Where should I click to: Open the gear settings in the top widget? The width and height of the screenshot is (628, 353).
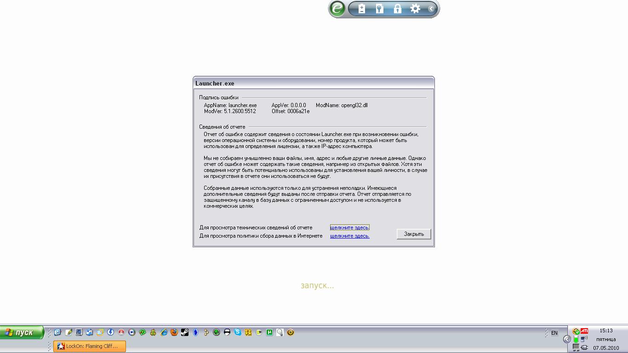(x=415, y=9)
